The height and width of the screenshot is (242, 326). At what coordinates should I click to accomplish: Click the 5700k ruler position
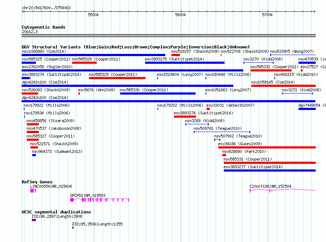tap(268, 15)
